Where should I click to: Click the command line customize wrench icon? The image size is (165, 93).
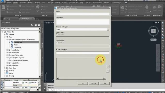point(45,89)
